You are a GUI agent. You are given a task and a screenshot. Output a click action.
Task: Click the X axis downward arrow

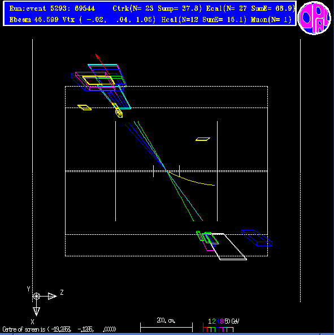click(x=36, y=311)
